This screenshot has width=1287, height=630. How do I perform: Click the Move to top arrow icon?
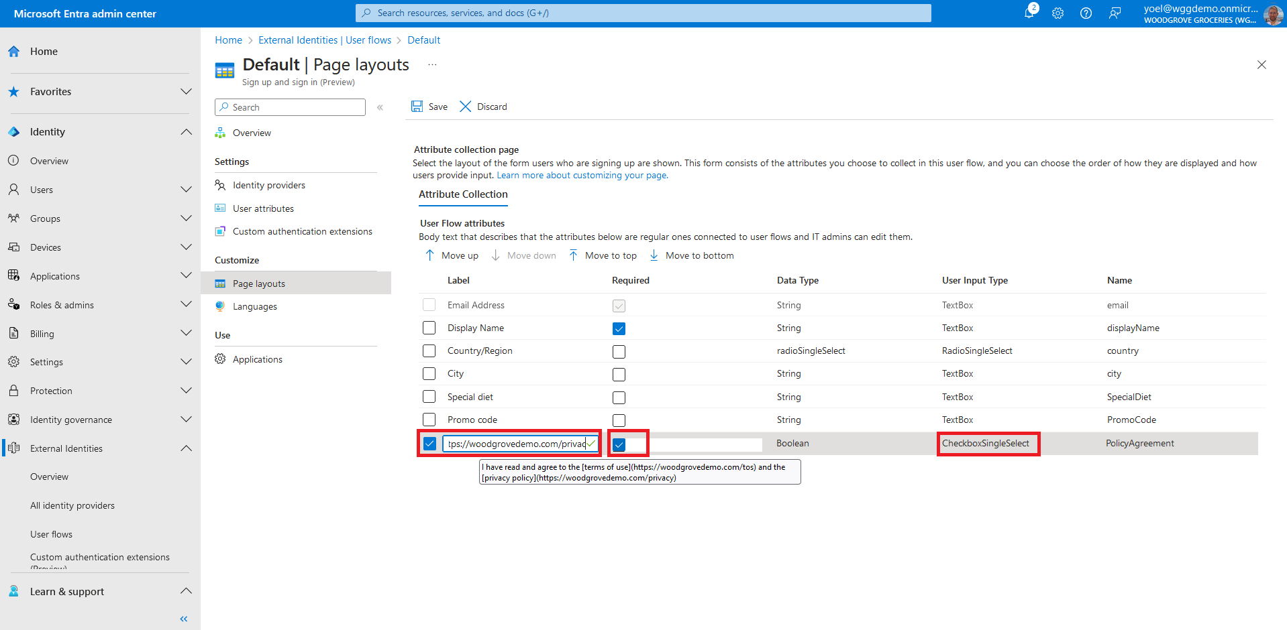coord(574,255)
